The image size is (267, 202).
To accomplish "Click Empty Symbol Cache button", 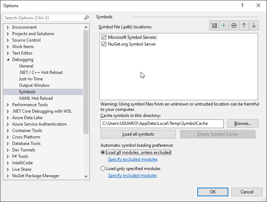I will coord(217,134).
